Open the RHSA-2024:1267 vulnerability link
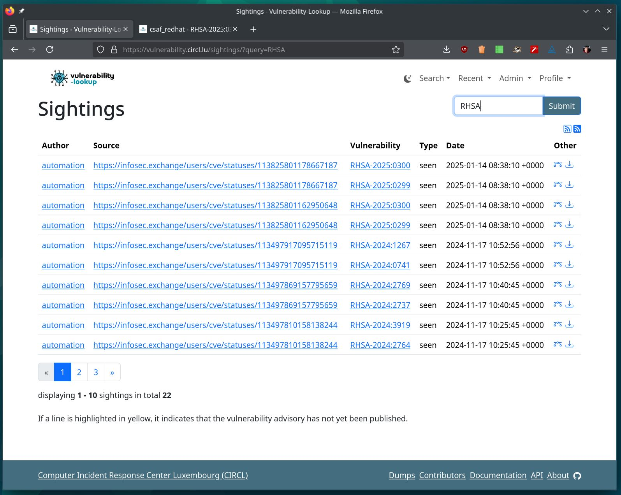The image size is (621, 495). [x=380, y=245]
